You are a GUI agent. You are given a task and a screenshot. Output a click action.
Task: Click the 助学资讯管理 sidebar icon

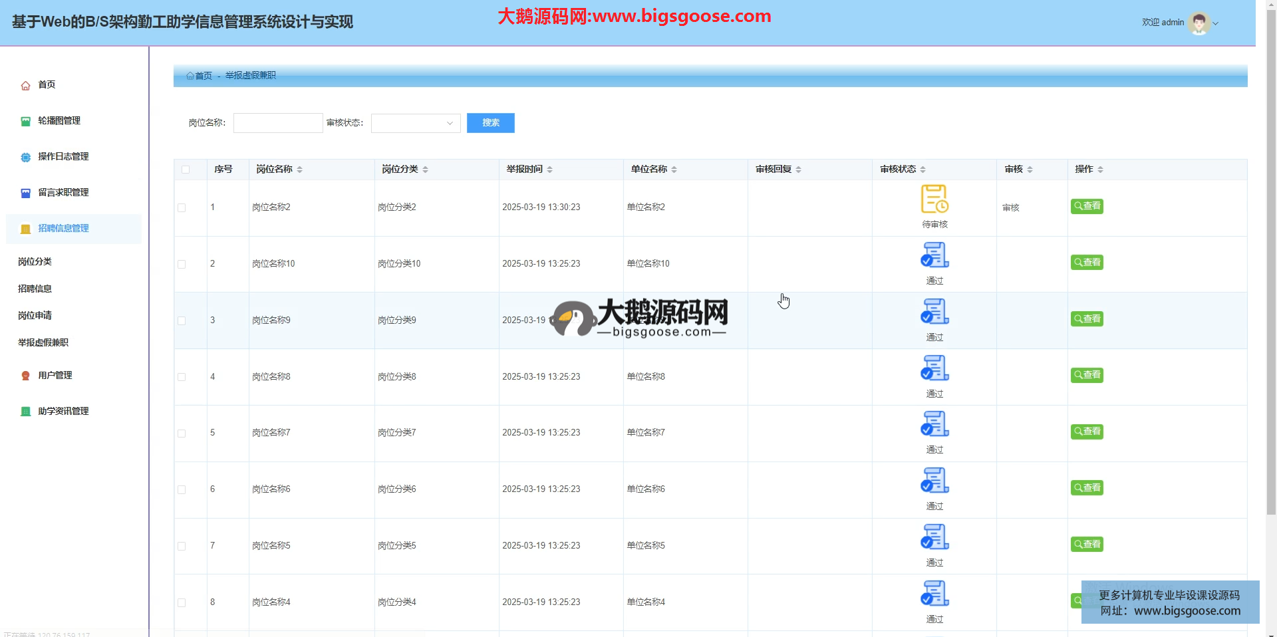pyautogui.click(x=25, y=412)
